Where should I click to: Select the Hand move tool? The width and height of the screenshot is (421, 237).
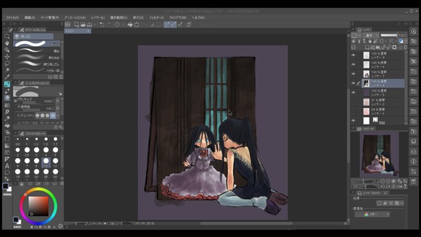point(7,43)
